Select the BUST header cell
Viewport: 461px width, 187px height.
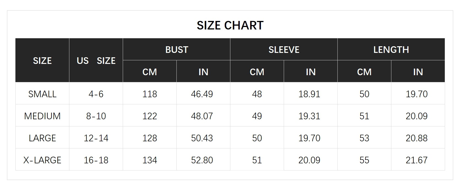(x=177, y=50)
